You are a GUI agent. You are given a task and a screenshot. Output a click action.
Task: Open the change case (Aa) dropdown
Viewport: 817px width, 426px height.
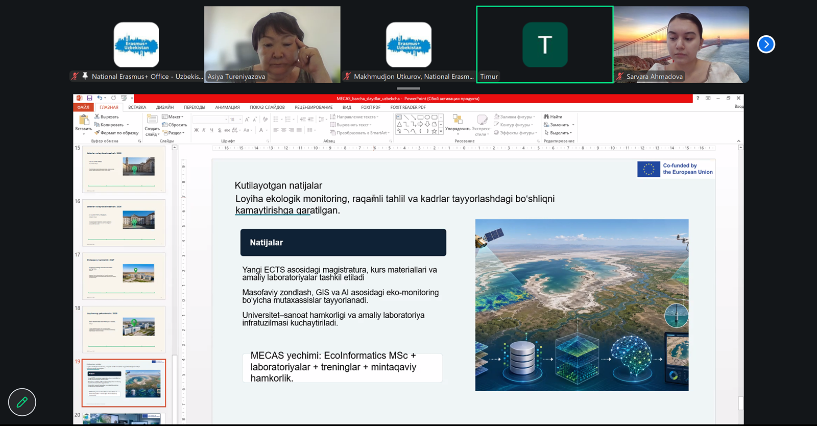(x=248, y=130)
